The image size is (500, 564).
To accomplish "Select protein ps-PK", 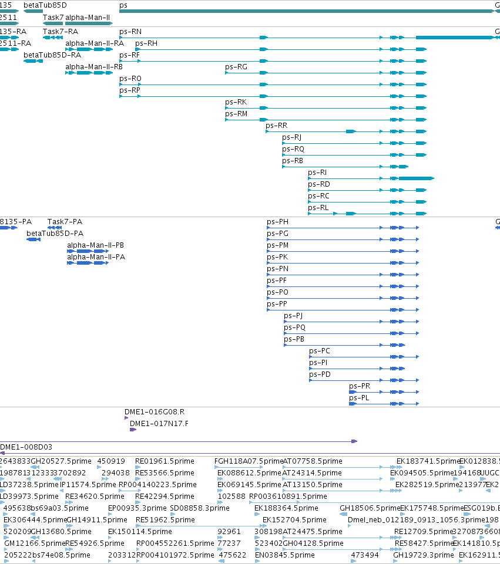I will click(x=343, y=263).
